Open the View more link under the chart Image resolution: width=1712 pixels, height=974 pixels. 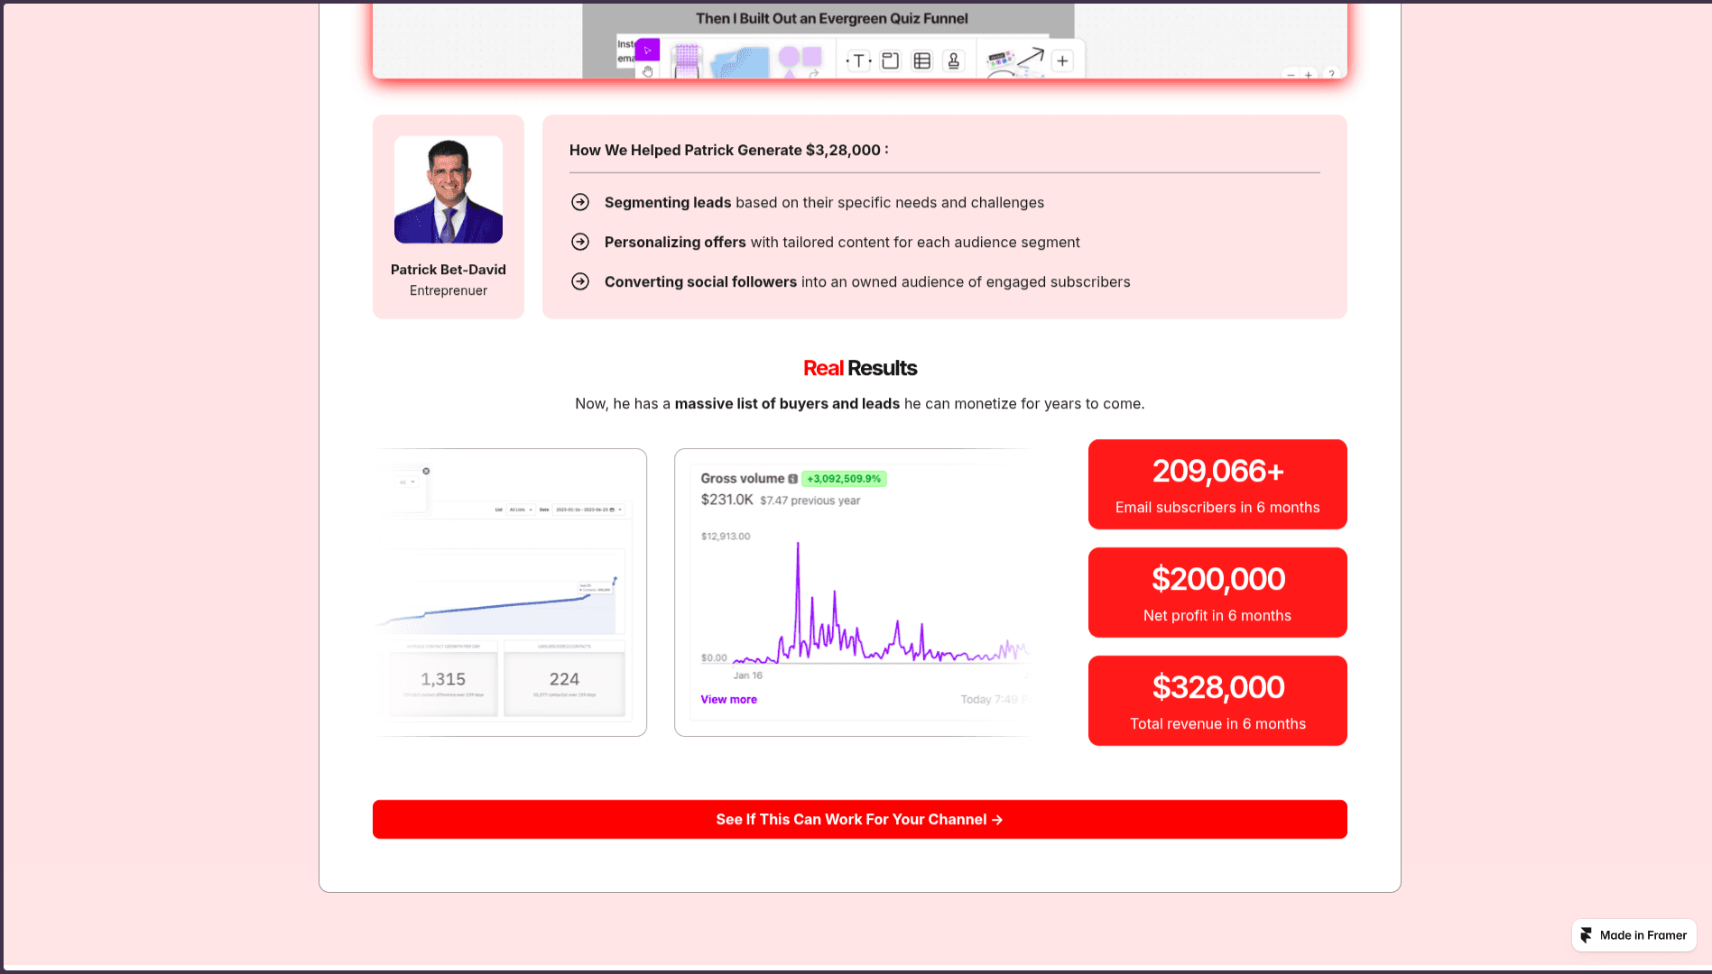(x=728, y=699)
